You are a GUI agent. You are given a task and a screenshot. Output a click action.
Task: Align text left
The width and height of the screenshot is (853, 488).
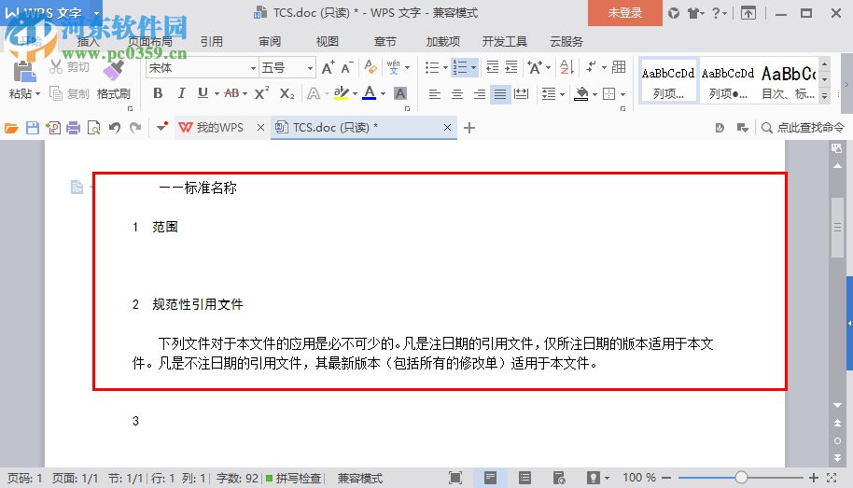coord(434,94)
